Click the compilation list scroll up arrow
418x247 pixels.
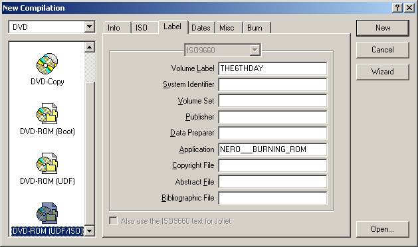click(89, 47)
